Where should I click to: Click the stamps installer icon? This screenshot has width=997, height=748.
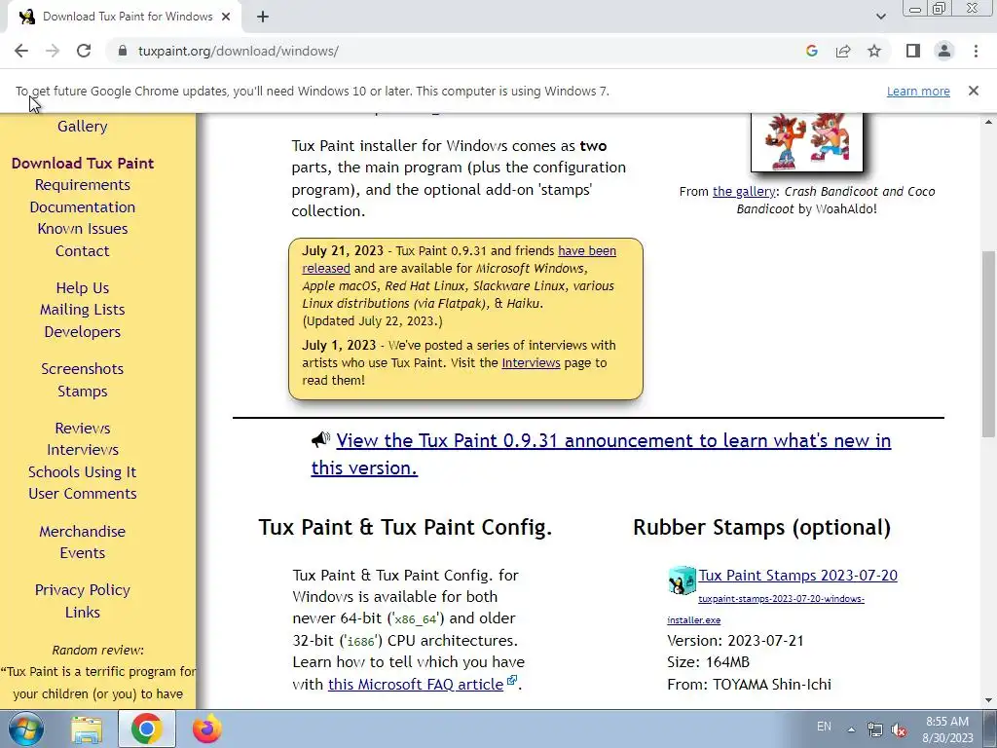[682, 580]
